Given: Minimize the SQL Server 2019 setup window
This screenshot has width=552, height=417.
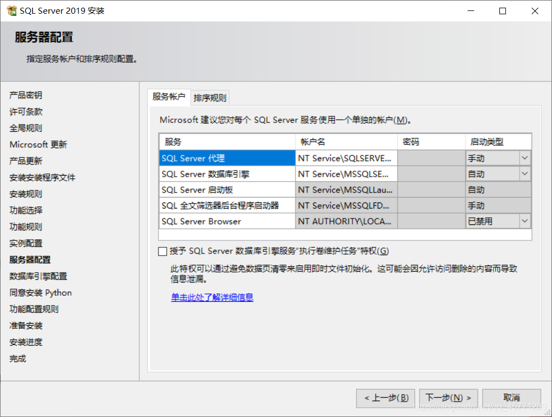Looking at the screenshot, I should [x=471, y=11].
